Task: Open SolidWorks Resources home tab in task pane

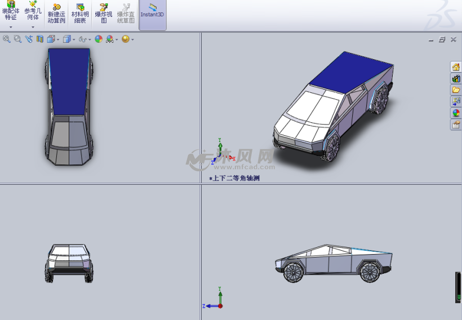Action: tap(456, 67)
